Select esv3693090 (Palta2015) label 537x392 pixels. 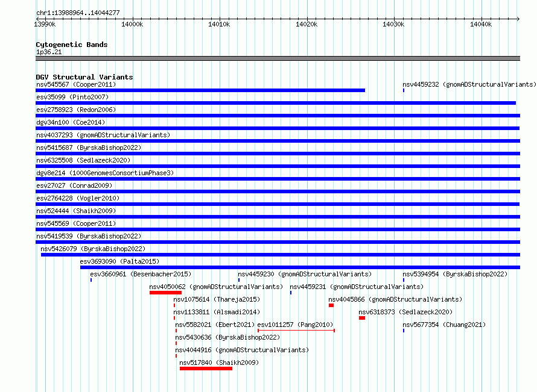pyautogui.click(x=119, y=261)
